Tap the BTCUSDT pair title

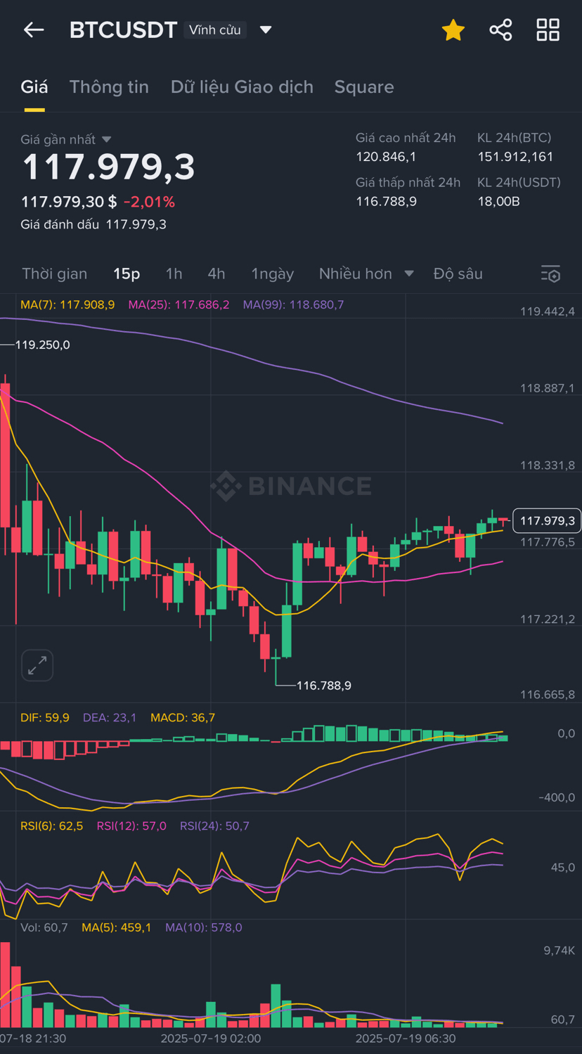click(x=123, y=30)
